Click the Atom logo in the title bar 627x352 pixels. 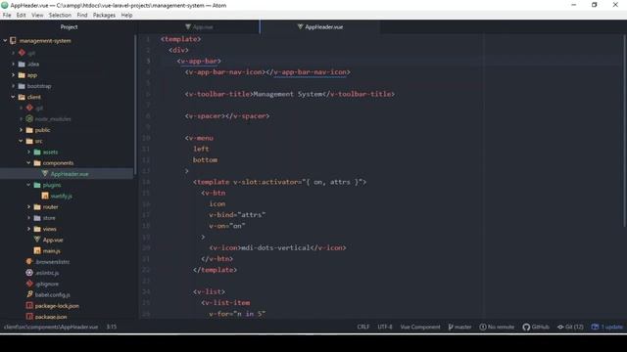click(5, 5)
